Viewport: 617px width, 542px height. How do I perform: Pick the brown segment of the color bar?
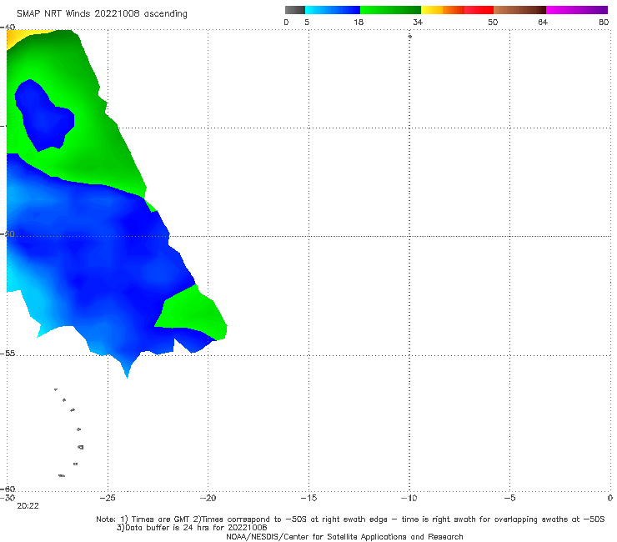click(x=519, y=10)
